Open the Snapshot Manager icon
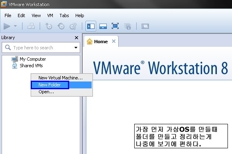This screenshot has height=154, width=232. [73, 26]
